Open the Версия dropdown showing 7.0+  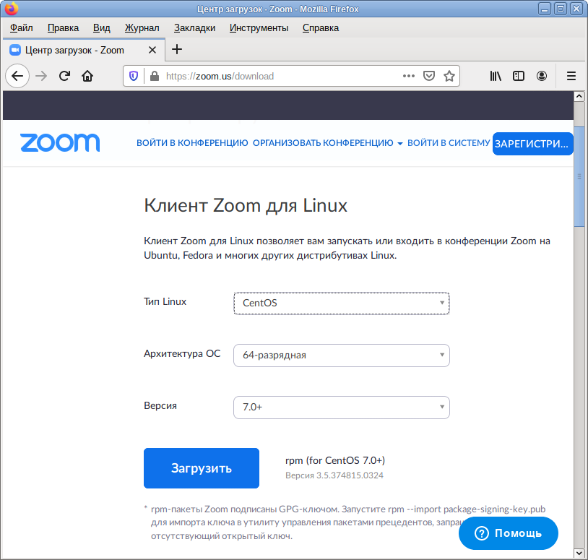click(341, 408)
